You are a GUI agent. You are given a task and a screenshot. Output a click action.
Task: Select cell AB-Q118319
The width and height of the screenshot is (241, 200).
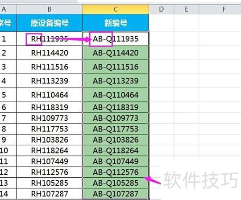116,107
